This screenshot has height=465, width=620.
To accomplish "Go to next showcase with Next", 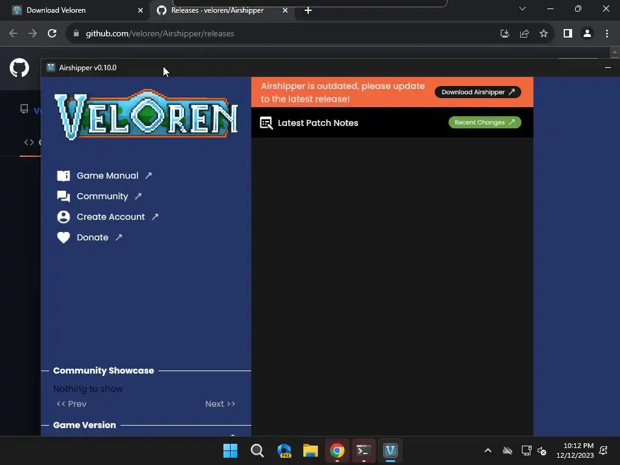I will [220, 404].
